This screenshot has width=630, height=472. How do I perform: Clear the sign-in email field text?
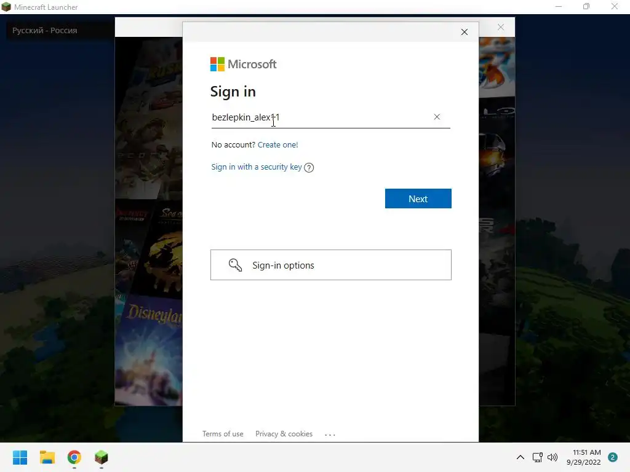[x=437, y=117]
